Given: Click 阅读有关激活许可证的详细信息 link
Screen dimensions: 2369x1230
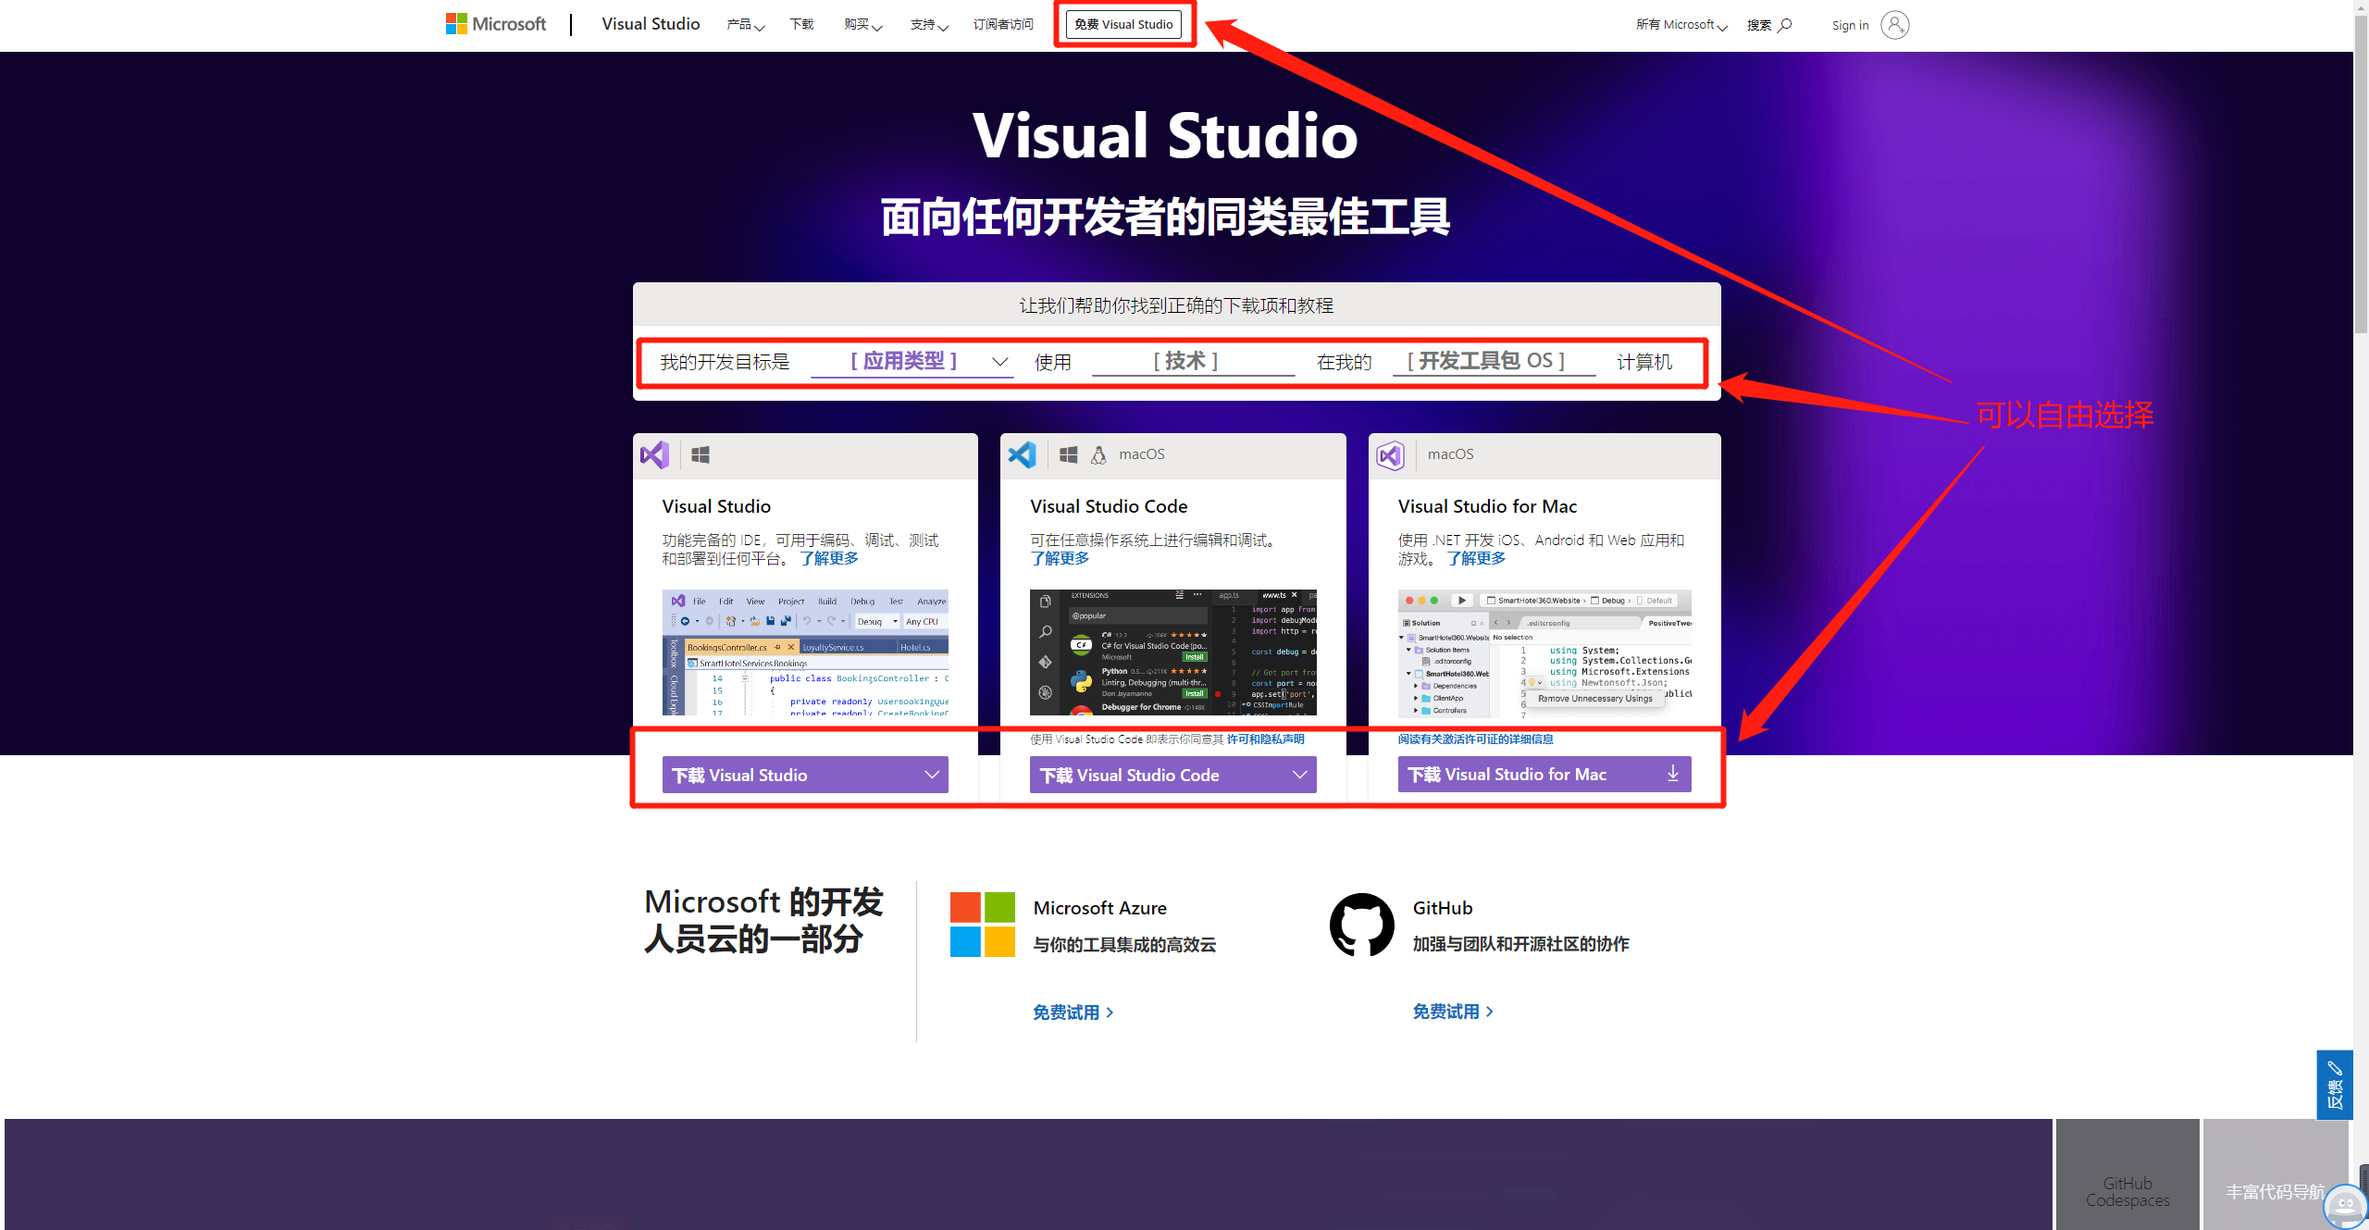Looking at the screenshot, I should [x=1475, y=739].
